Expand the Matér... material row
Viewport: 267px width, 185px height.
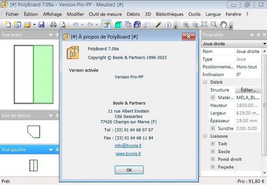click(x=213, y=97)
